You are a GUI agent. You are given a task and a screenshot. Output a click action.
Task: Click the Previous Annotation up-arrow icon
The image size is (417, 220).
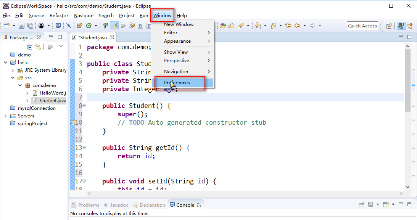(273, 26)
